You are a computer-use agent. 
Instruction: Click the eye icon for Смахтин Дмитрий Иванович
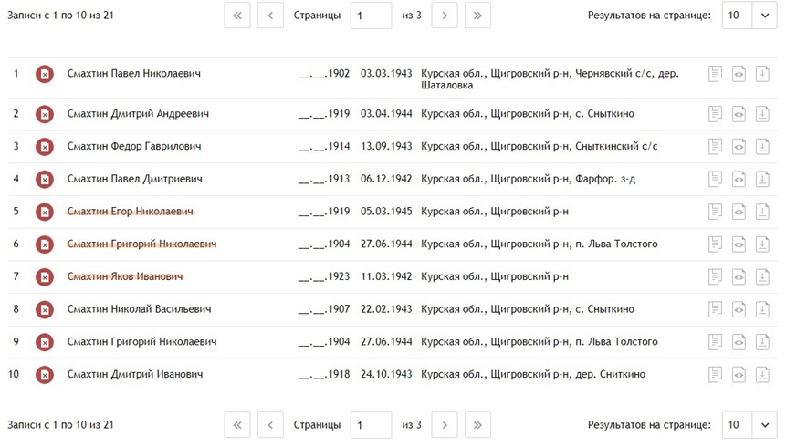click(739, 374)
